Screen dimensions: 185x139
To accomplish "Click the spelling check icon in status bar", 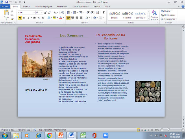I will (x=35, y=130).
